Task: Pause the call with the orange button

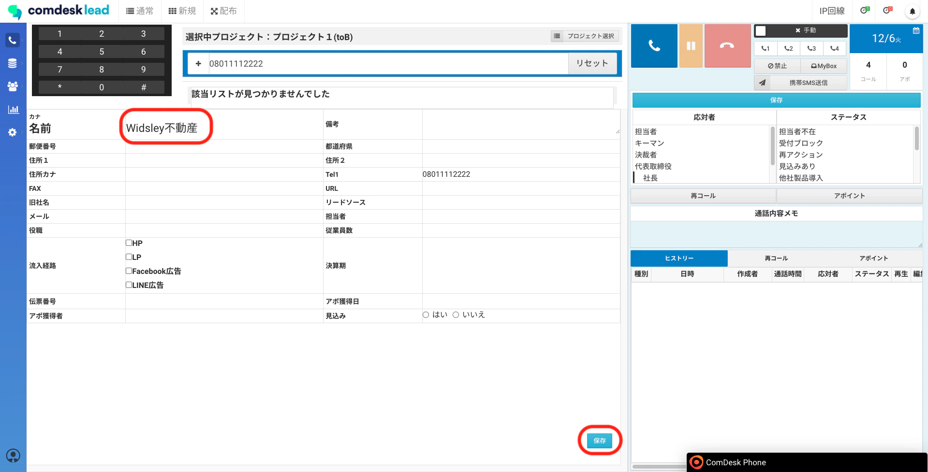Action: click(691, 46)
